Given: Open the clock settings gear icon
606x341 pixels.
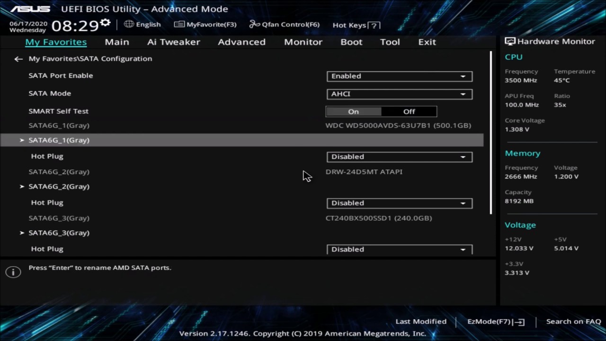Looking at the screenshot, I should pos(105,23).
